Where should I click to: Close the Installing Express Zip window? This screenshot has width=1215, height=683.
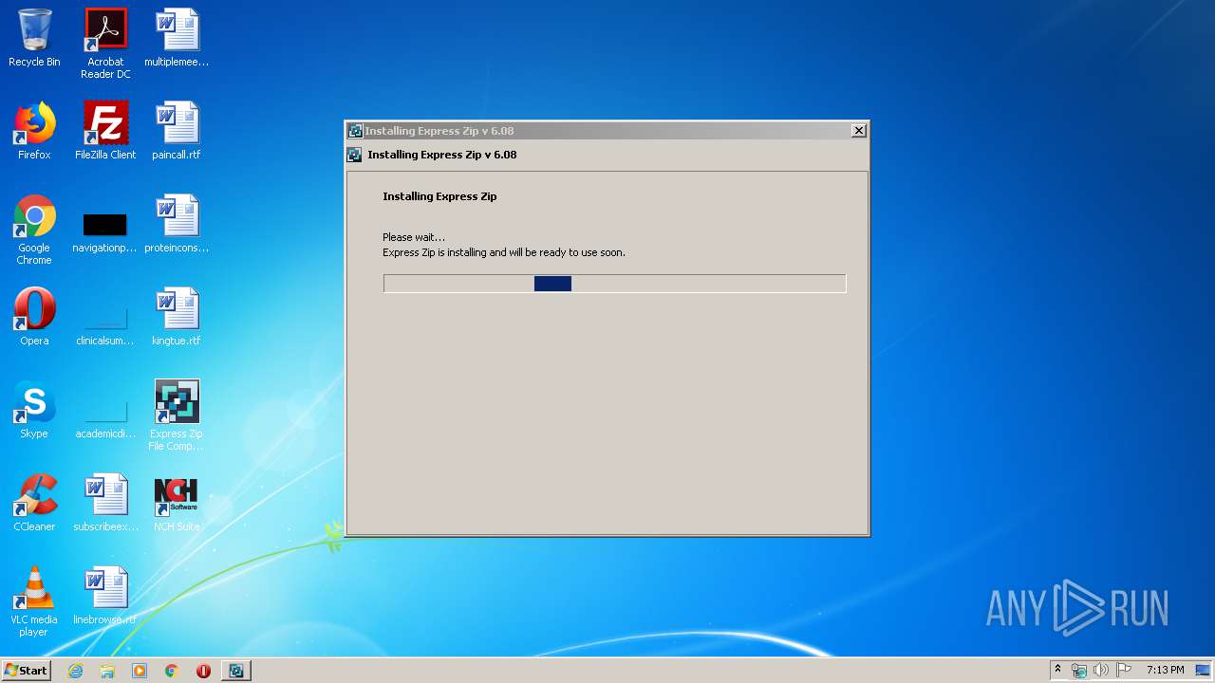click(x=858, y=131)
